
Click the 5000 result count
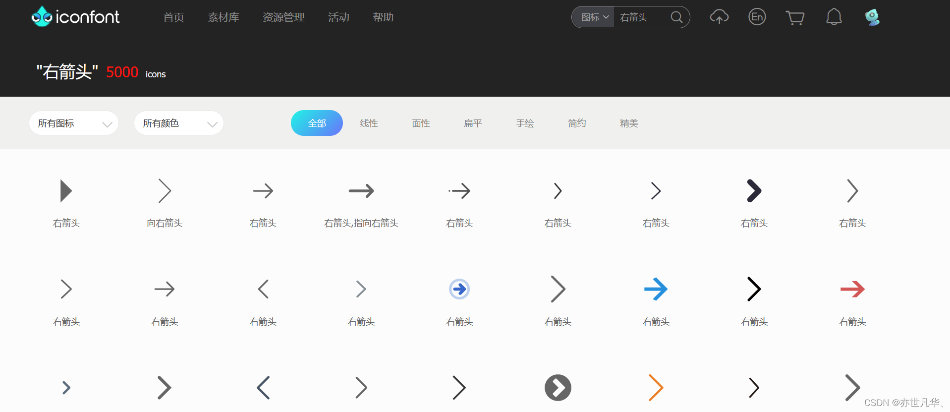[122, 72]
